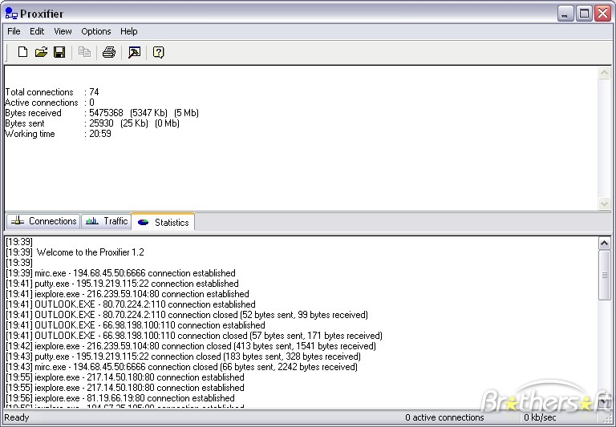Click the New document toolbar icon
Screen dimensions: 616x427
pyautogui.click(x=22, y=52)
